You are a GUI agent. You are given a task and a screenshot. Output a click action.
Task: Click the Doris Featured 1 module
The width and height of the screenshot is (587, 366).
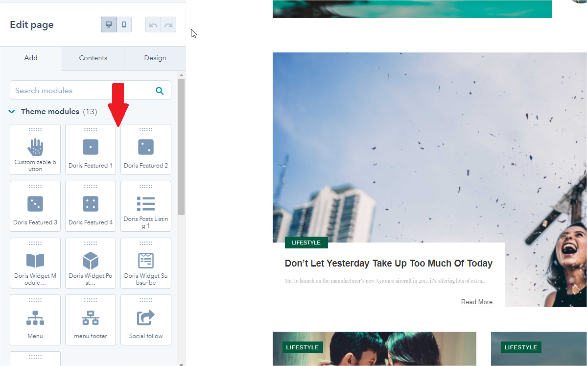coord(91,149)
